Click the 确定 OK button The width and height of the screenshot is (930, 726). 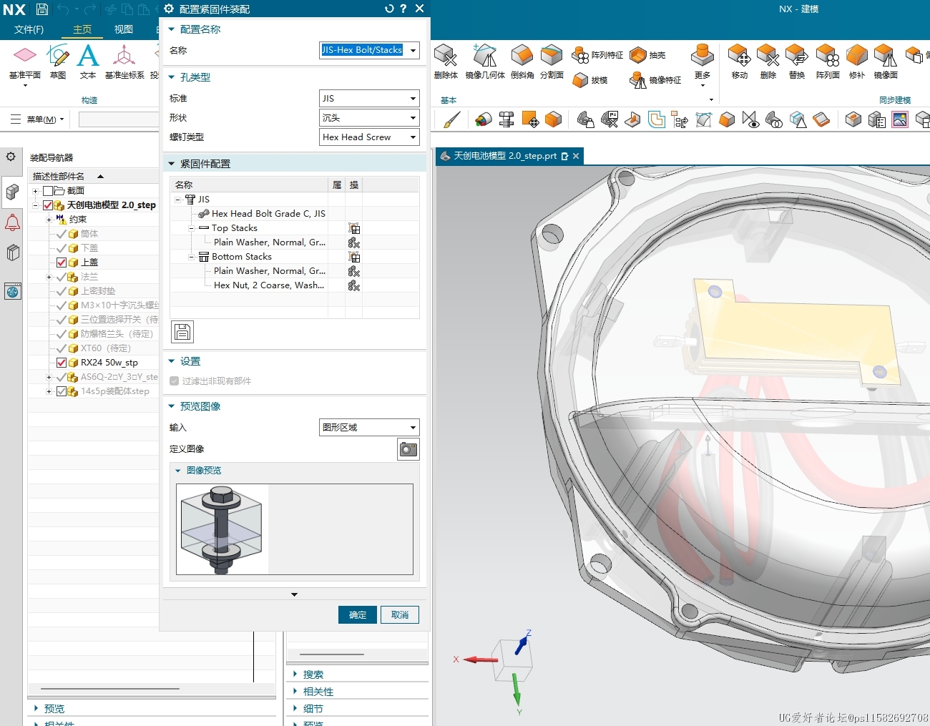tap(358, 615)
